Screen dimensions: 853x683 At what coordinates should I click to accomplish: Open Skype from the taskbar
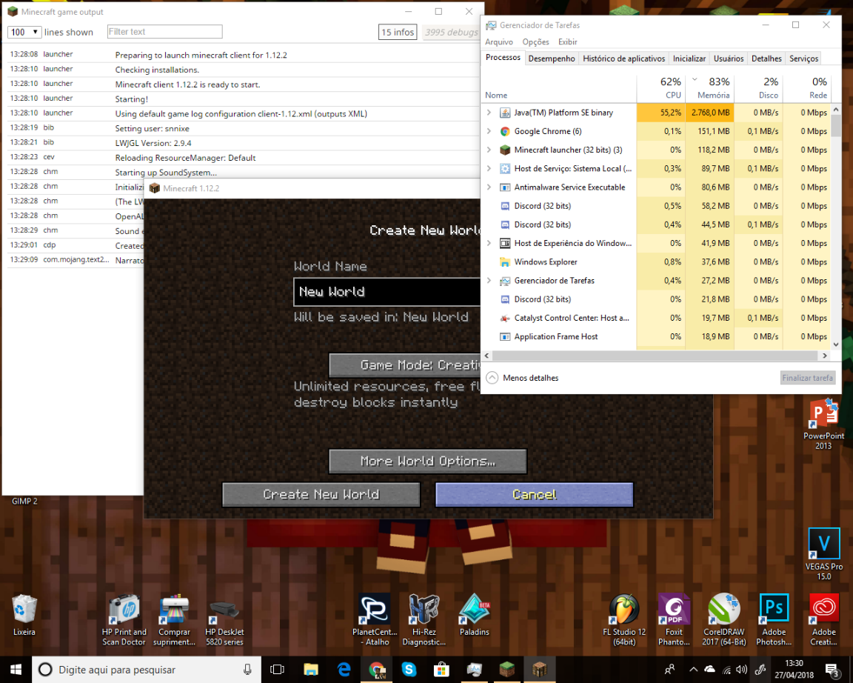click(x=409, y=670)
